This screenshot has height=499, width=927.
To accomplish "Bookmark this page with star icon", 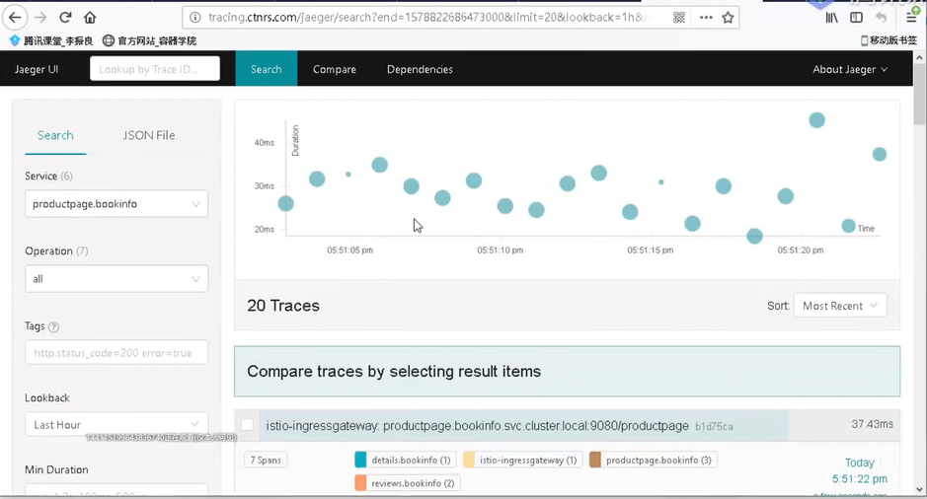I will click(728, 17).
